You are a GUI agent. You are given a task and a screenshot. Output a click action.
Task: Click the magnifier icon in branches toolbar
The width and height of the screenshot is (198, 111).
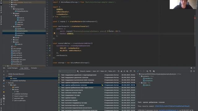pyautogui.click(x=4, y=86)
